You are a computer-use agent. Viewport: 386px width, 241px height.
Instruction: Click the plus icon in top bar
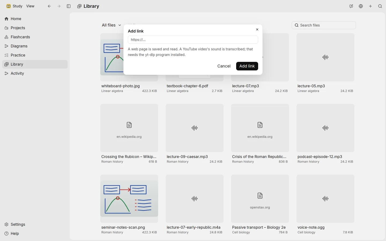pyautogui.click(x=370, y=6)
